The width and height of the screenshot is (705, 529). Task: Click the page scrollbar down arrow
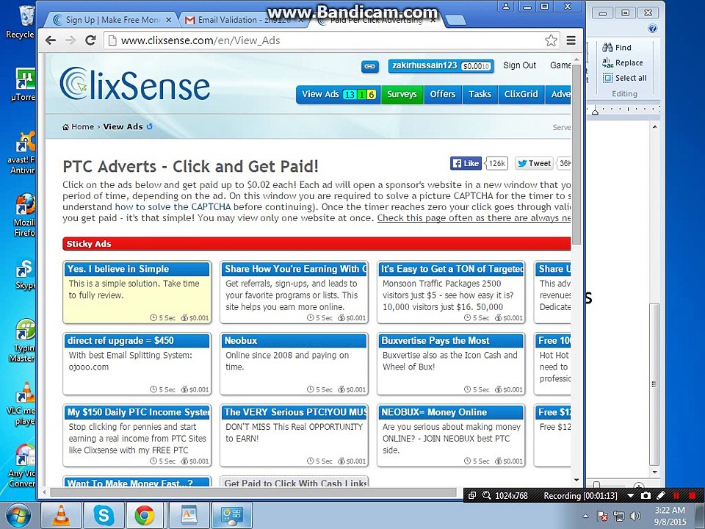[576, 481]
